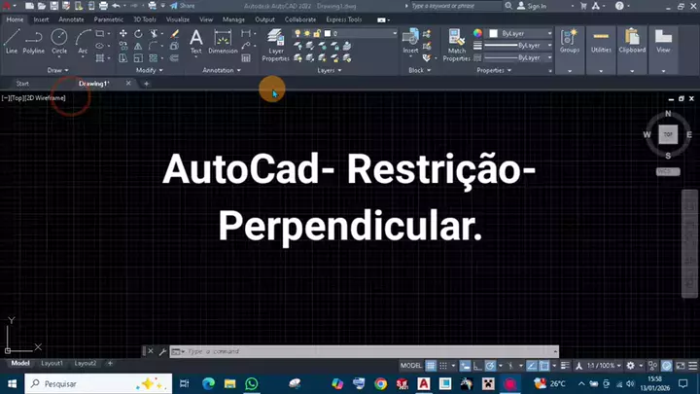
Task: Click the Text annotation tool
Action: coord(195,40)
